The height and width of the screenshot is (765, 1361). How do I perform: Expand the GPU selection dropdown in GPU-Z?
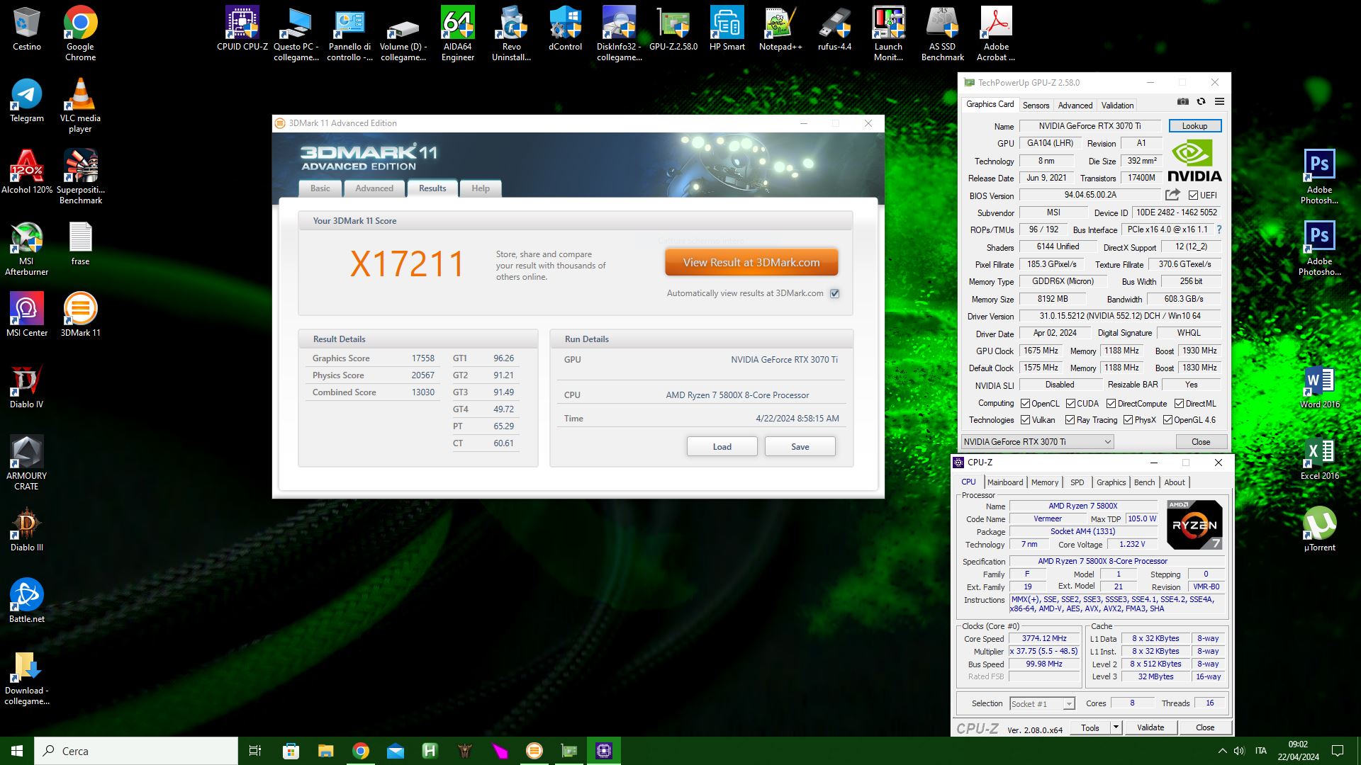[1037, 442]
